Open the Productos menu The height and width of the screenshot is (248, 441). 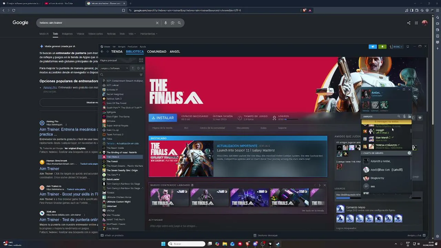click(x=133, y=46)
